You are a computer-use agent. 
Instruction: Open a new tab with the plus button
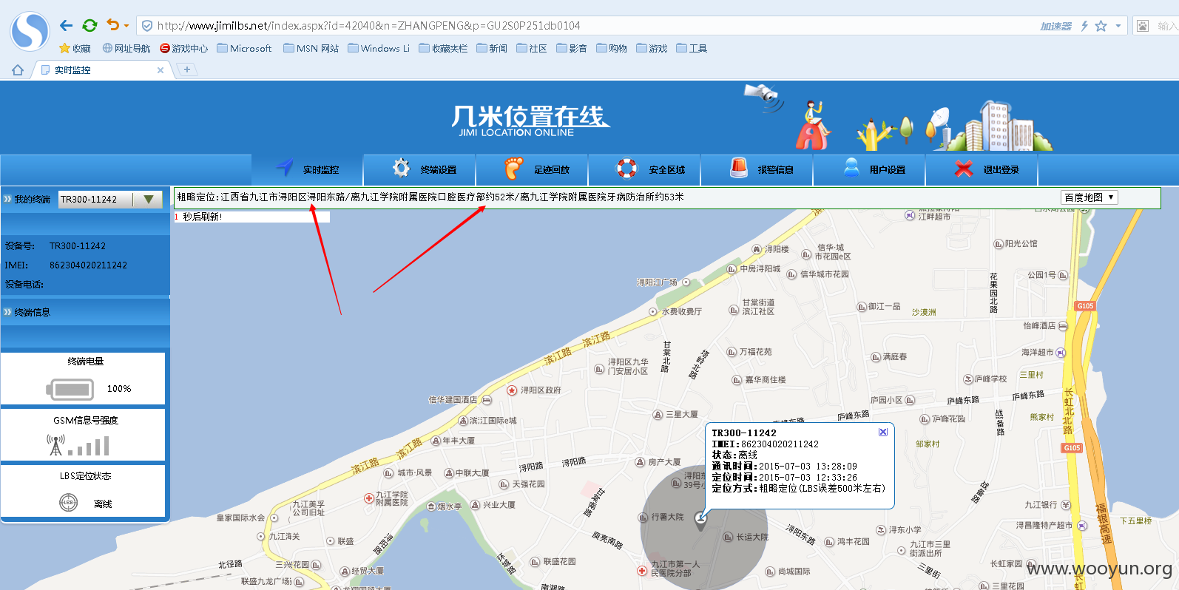pos(187,69)
